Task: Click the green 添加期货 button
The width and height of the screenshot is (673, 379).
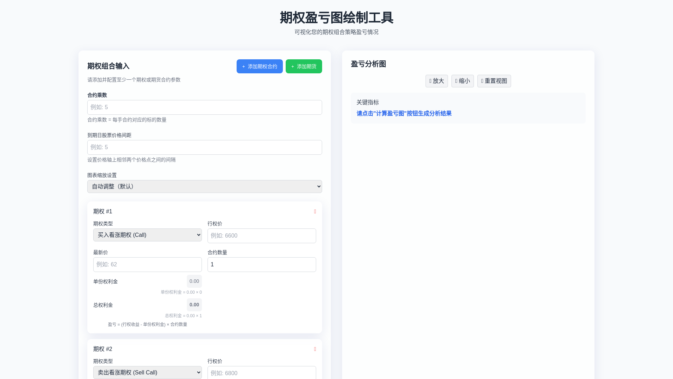Action: pos(304,66)
